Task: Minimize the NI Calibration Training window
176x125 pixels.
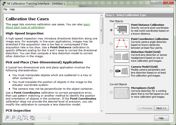Action: click(x=154, y=3)
